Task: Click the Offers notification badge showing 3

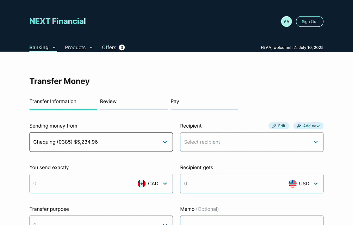Action: (122, 47)
